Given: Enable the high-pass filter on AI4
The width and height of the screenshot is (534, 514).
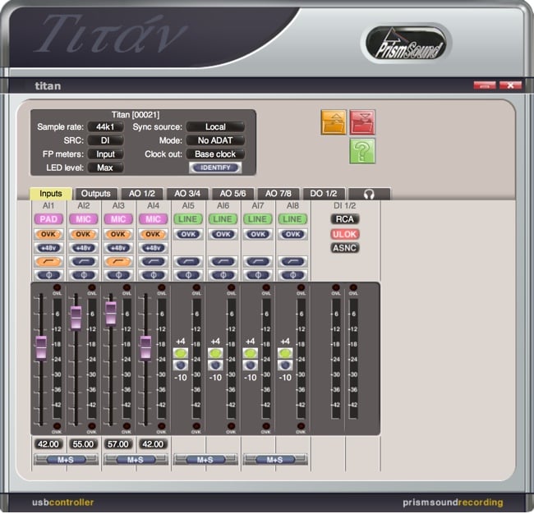Looking at the screenshot, I should pyautogui.click(x=154, y=261).
